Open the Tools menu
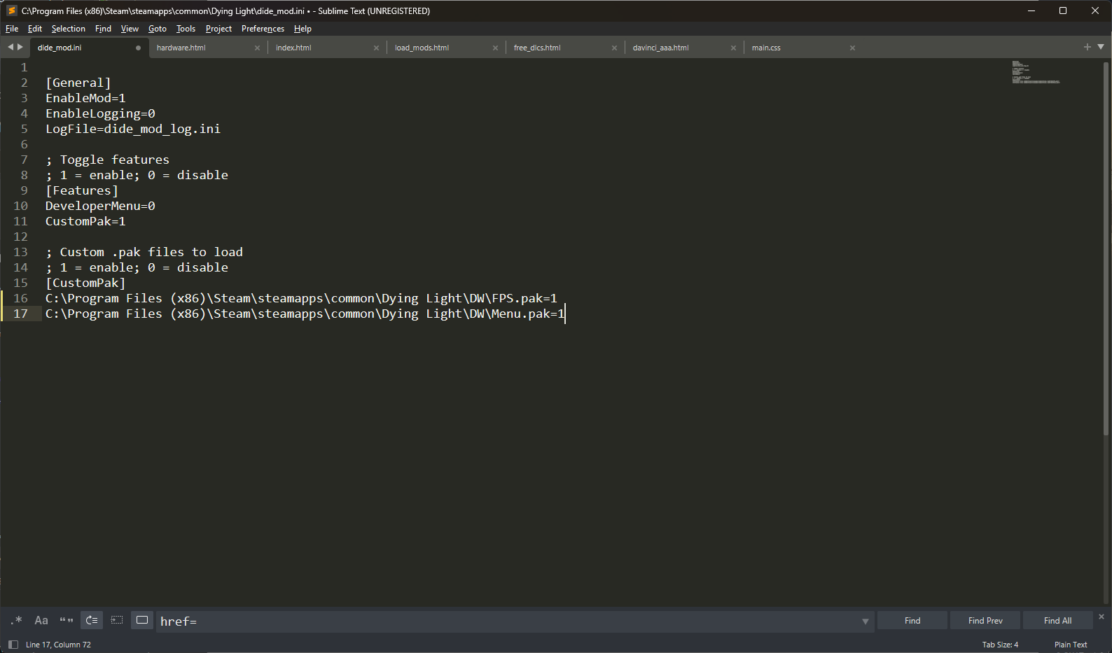This screenshot has height=653, width=1112. (186, 29)
